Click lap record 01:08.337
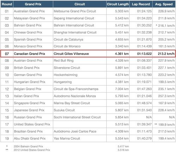This screenshot has width=176, height=152. [x=144, y=61]
